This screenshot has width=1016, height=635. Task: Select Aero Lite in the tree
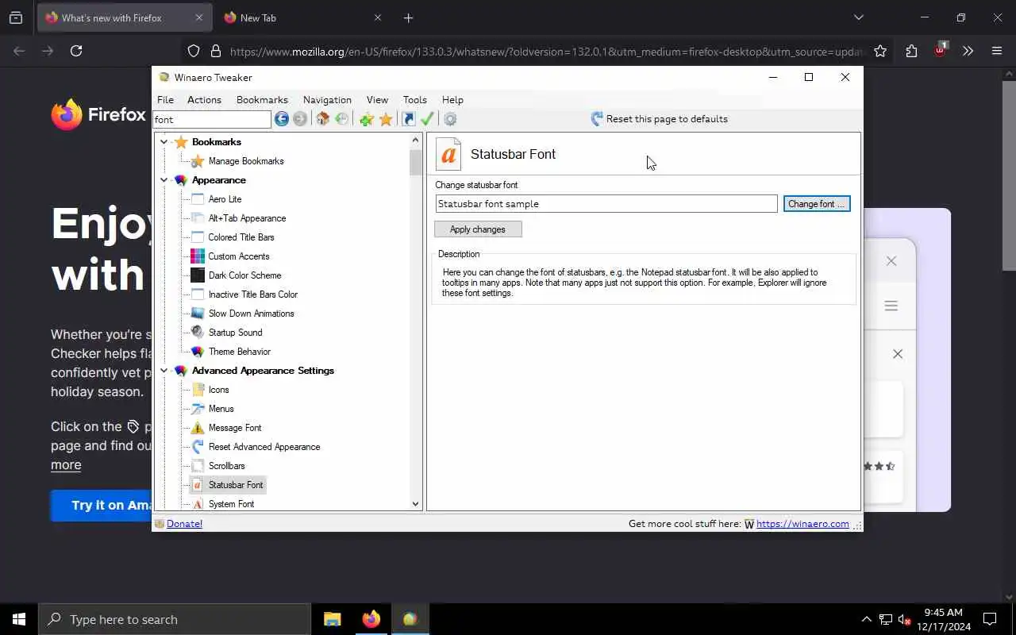[225, 199]
